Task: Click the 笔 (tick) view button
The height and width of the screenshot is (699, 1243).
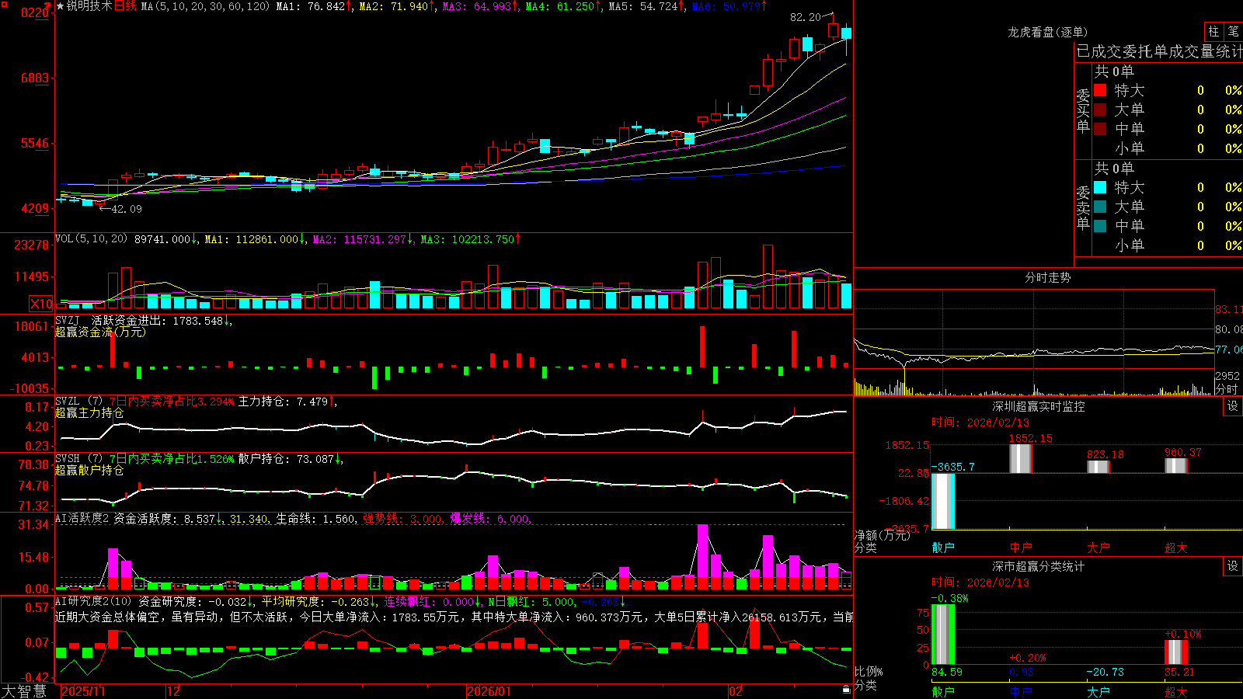Action: 1234,32
